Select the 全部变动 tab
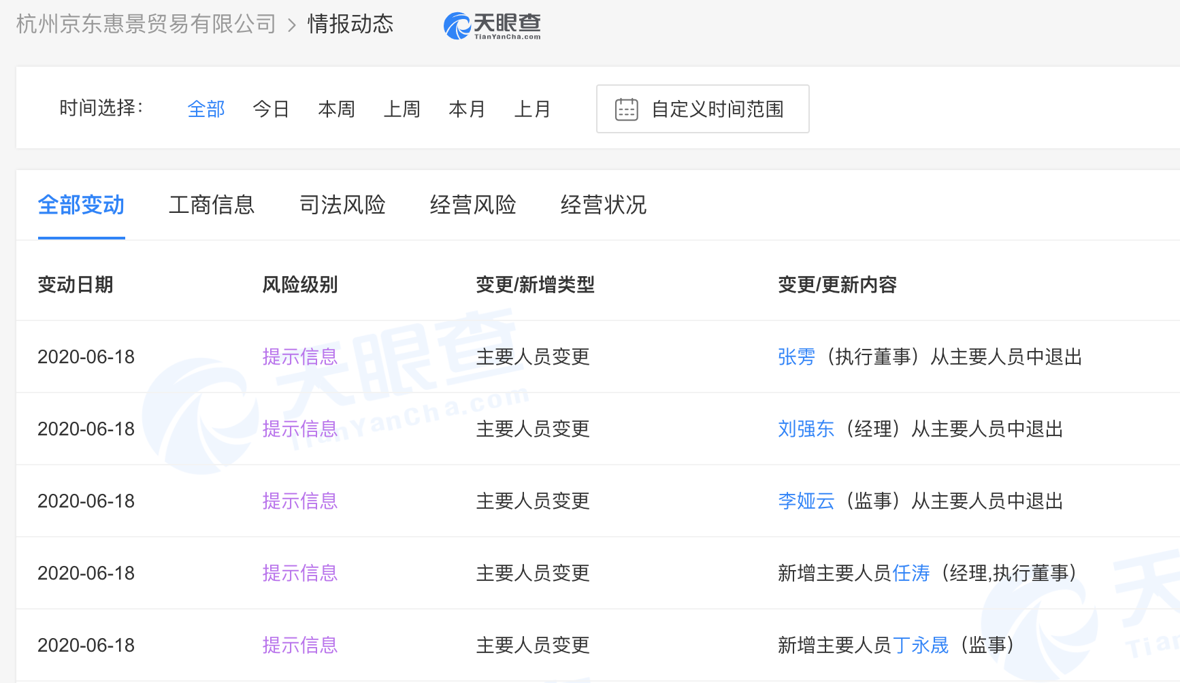Image resolution: width=1180 pixels, height=683 pixels. point(81,205)
